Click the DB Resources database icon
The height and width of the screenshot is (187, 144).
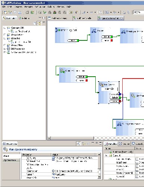(9, 49)
